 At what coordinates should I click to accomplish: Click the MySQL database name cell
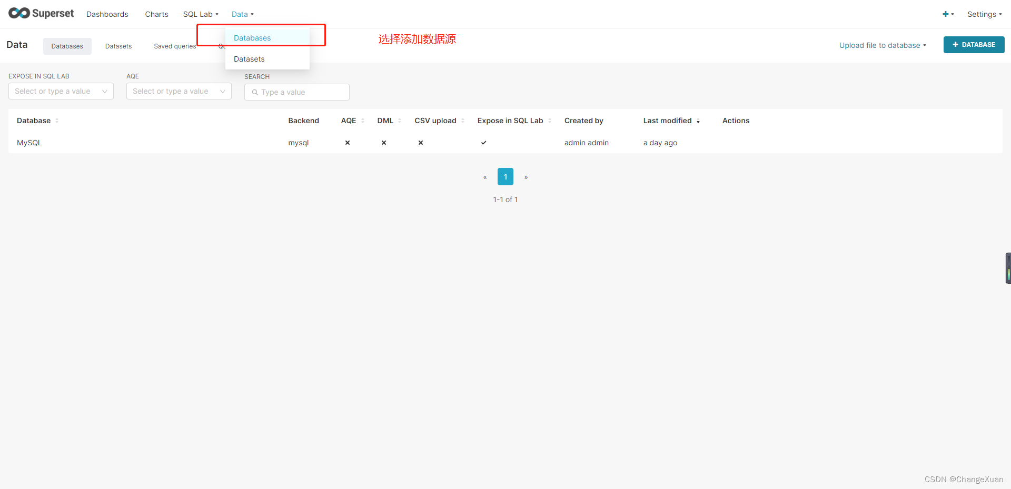coord(29,143)
